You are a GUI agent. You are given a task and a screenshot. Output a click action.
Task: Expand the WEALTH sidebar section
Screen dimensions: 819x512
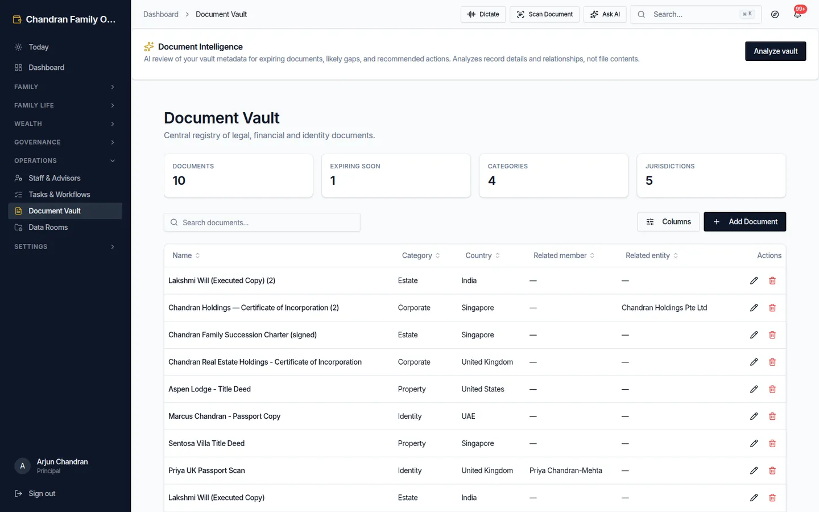65,123
